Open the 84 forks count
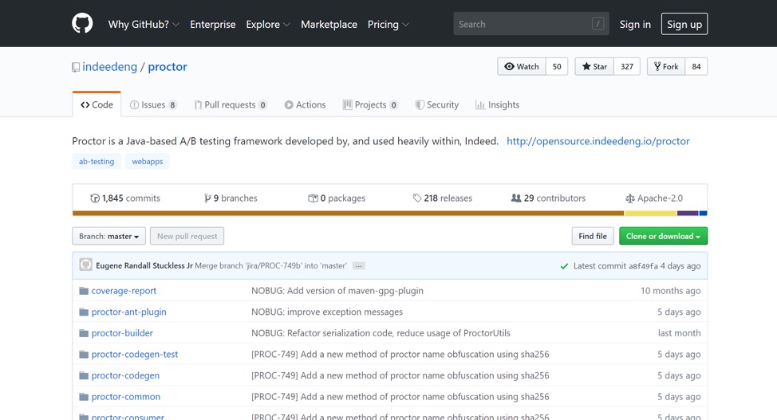Image resolution: width=777 pixels, height=420 pixels. [696, 66]
